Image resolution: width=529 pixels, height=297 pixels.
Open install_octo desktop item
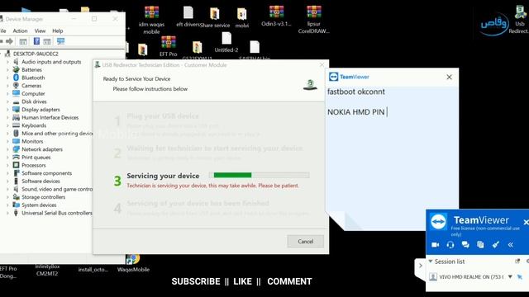click(x=93, y=270)
